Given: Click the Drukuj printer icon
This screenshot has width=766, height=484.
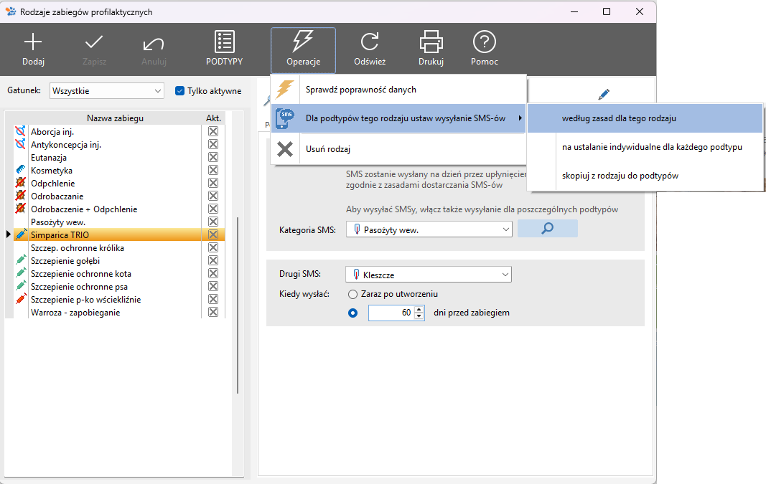Looking at the screenshot, I should [x=431, y=42].
